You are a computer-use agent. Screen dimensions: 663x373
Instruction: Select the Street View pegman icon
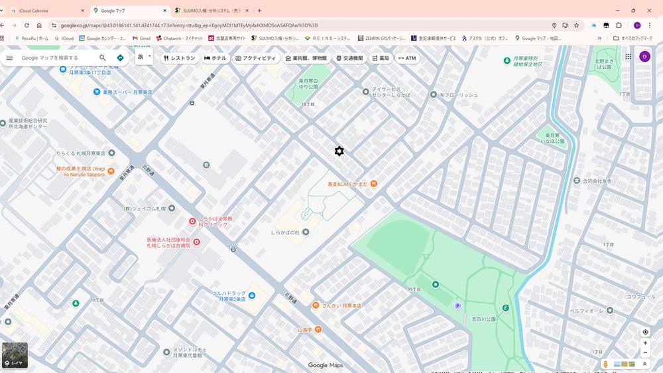point(605,364)
